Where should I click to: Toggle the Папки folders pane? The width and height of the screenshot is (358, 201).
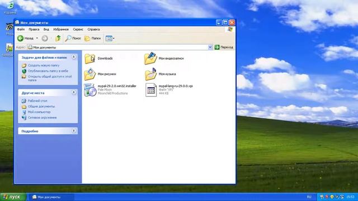pos(92,39)
